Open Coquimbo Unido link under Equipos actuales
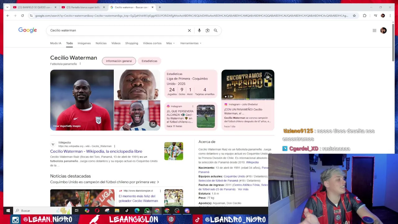Screen dimensions: 398x224 (234, 176)
